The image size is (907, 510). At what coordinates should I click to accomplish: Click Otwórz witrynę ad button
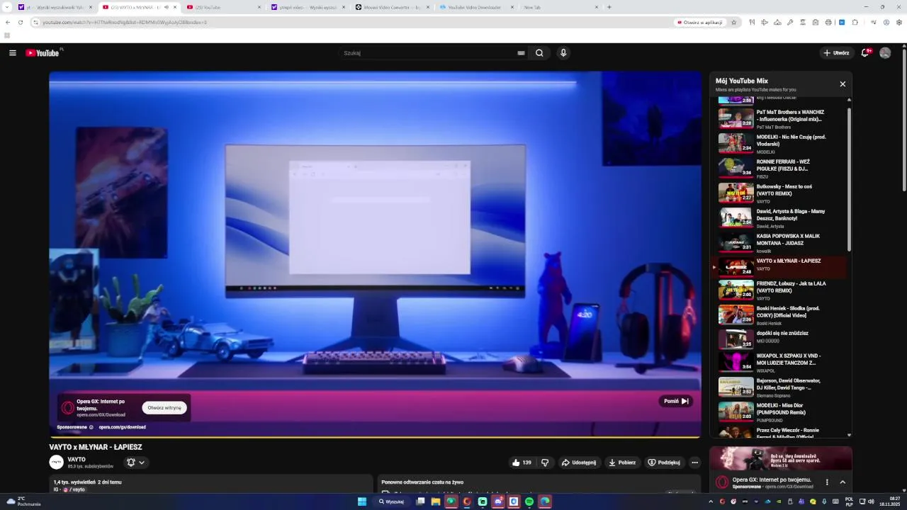pos(164,408)
